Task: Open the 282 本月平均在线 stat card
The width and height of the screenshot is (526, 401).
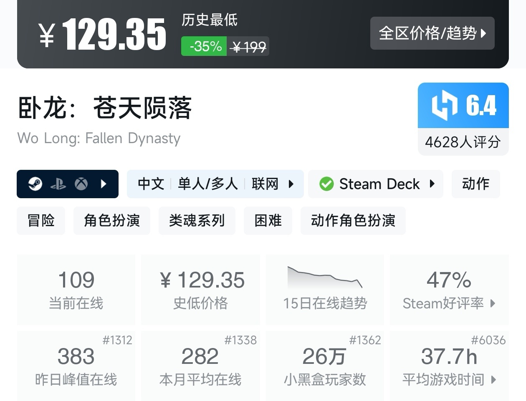Action: click(201, 366)
